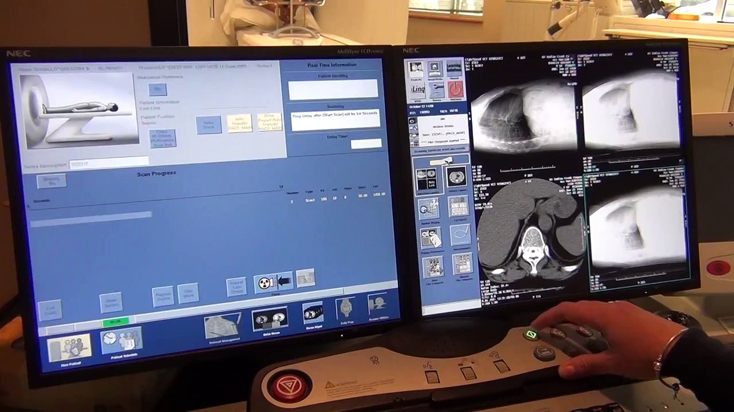Open the Patient Schedule icon
This screenshot has height=412, width=734.
(x=122, y=341)
